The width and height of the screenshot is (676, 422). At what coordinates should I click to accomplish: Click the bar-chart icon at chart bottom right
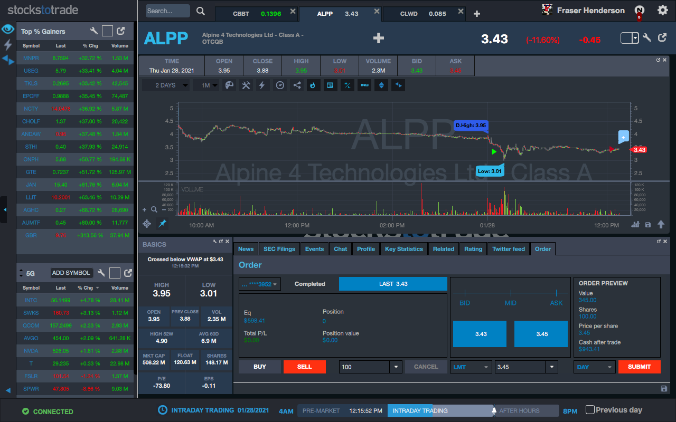635,224
